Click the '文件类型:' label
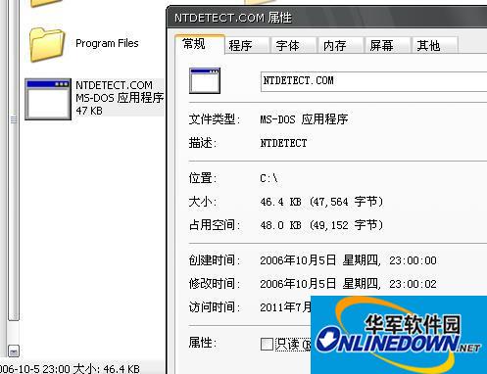 [215, 119]
